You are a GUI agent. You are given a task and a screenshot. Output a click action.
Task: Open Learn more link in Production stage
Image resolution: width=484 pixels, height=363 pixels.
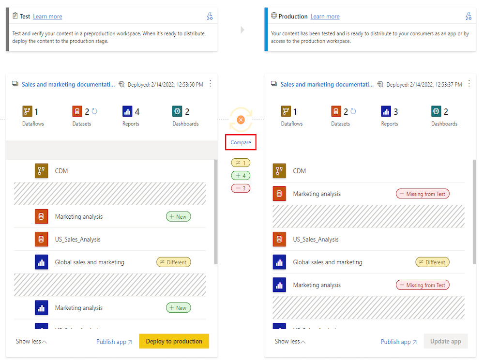pyautogui.click(x=325, y=16)
